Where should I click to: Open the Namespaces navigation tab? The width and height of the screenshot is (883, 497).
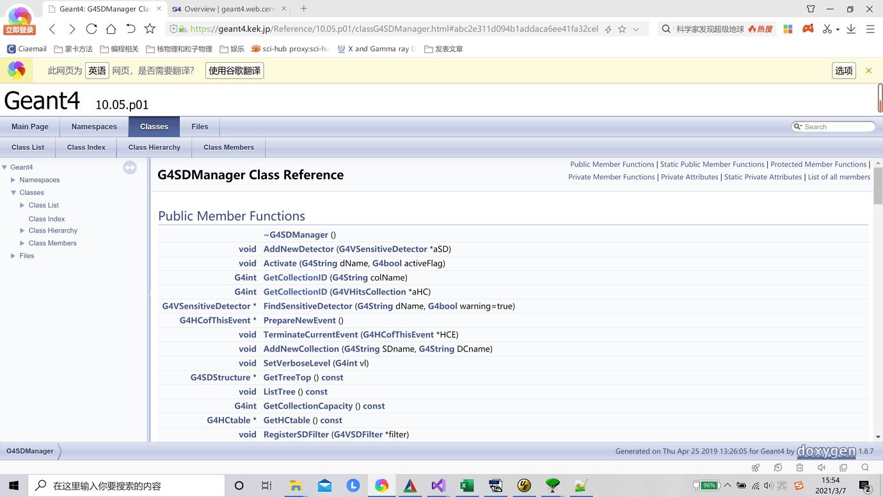94,127
